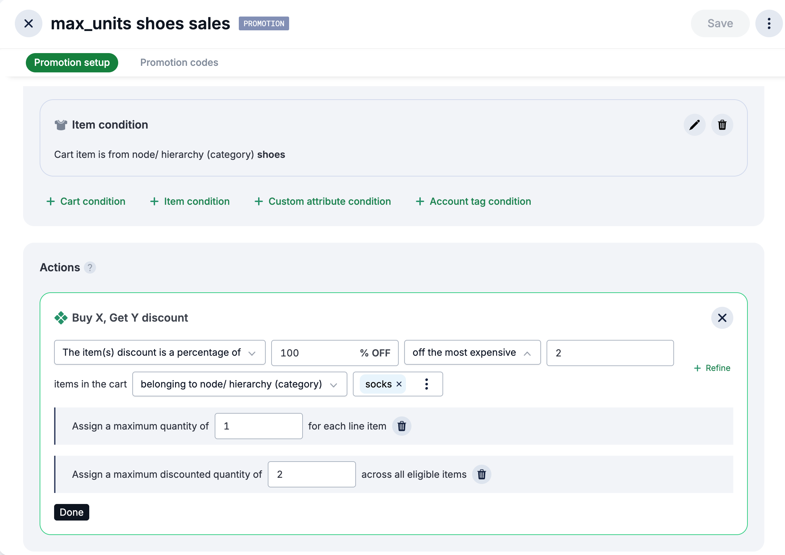Edit the Item condition rule
This screenshot has height=555, width=785.
tap(694, 124)
